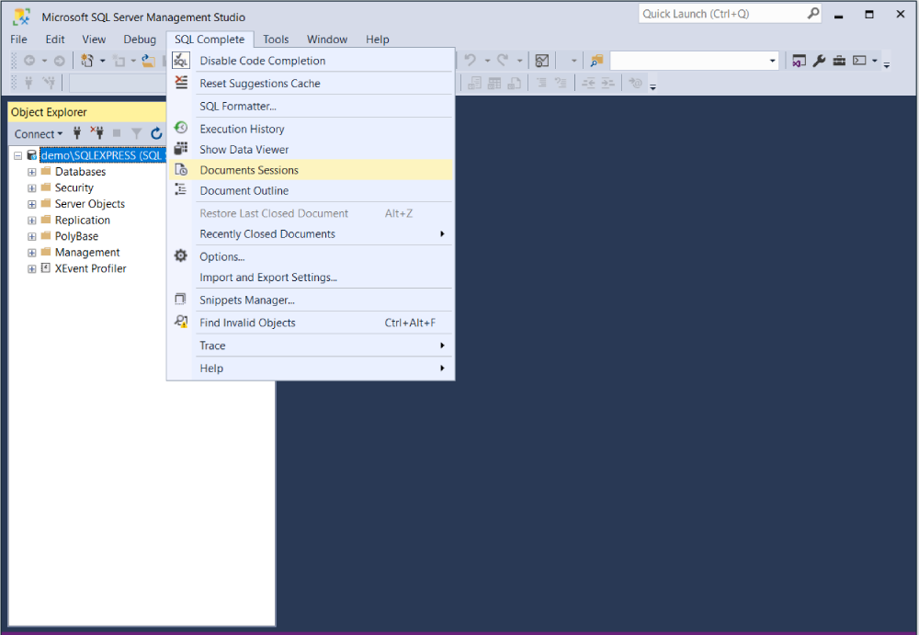
Task: Open the File menu
Action: tap(18, 40)
